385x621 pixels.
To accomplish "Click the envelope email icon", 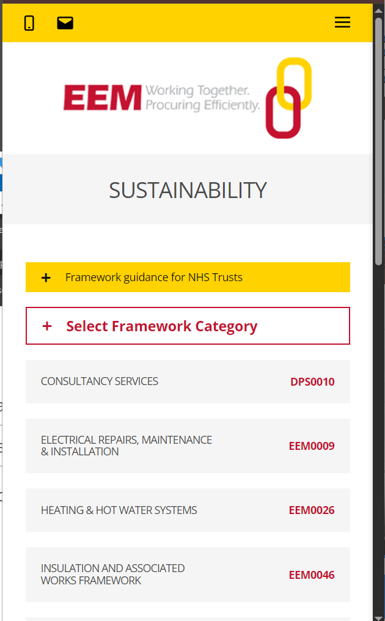I will tap(65, 23).
